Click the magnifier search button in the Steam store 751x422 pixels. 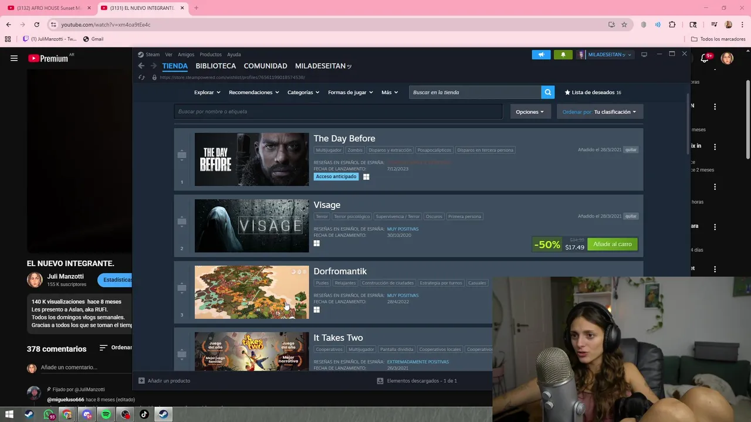[548, 92]
